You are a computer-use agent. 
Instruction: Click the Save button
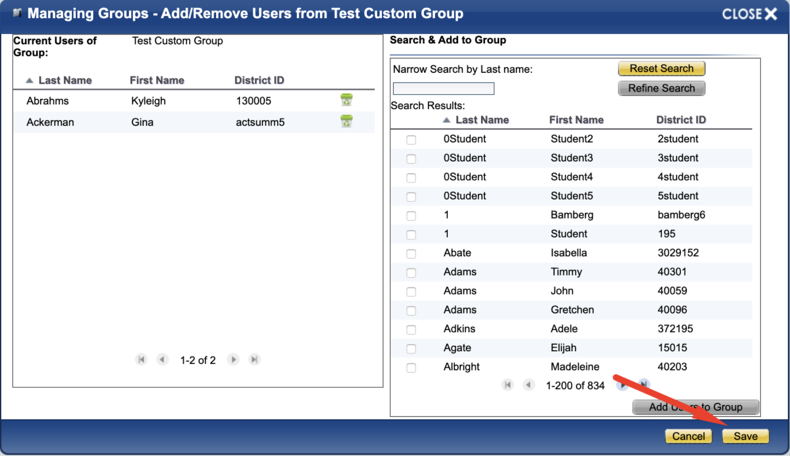pyautogui.click(x=745, y=436)
